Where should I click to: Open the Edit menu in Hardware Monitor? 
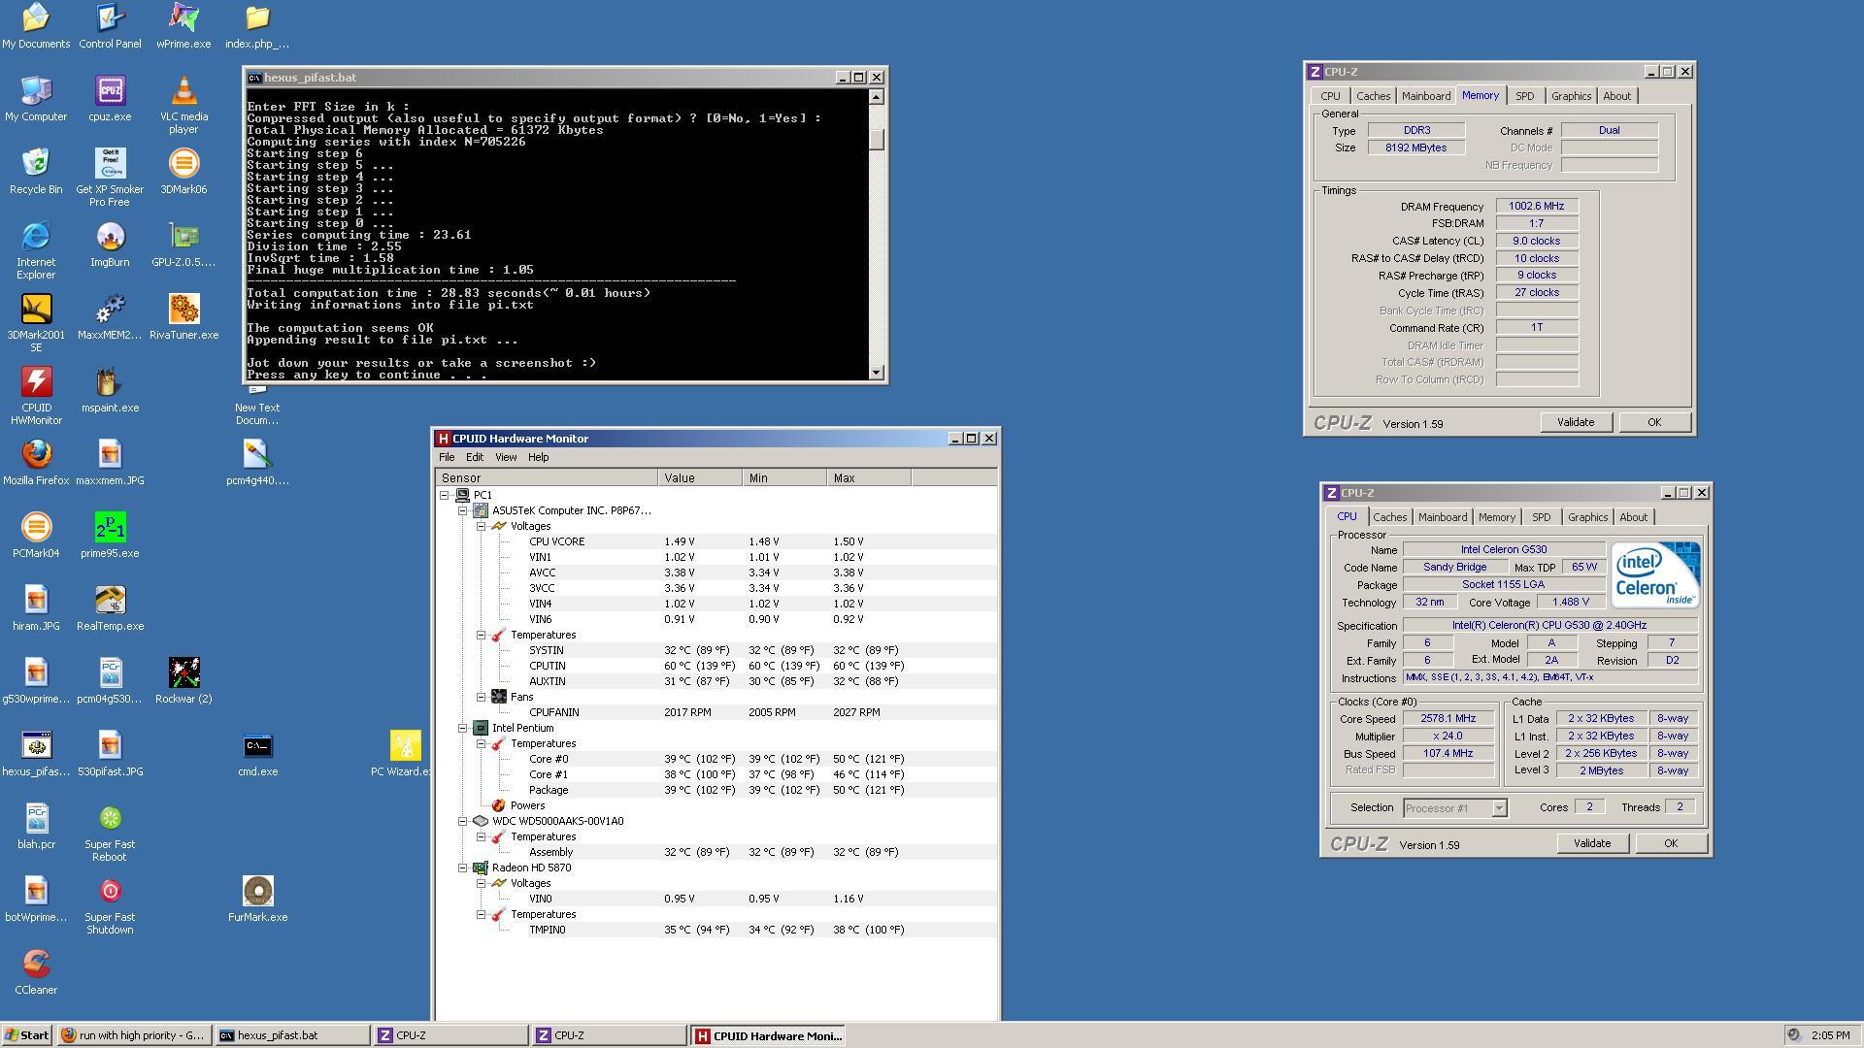click(x=475, y=457)
